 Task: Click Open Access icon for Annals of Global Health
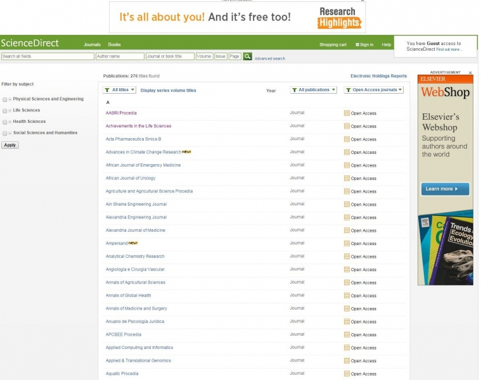click(x=347, y=296)
